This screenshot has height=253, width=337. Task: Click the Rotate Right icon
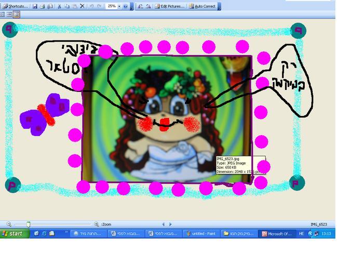[148, 6]
